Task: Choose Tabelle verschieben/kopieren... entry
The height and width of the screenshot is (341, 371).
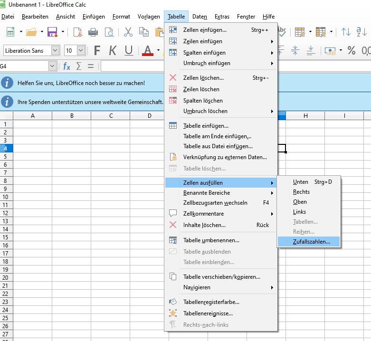Action: [221, 277]
